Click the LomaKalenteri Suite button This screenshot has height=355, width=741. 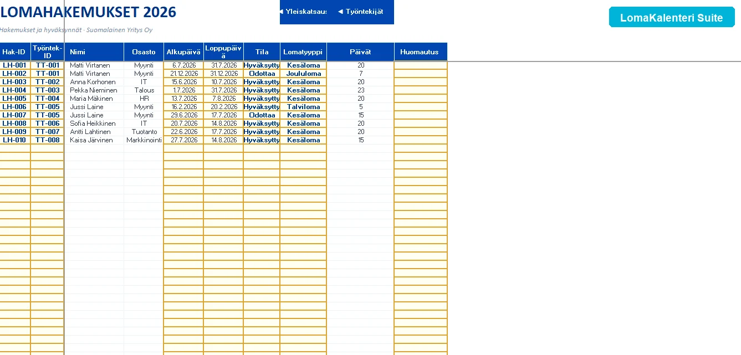[x=672, y=17]
